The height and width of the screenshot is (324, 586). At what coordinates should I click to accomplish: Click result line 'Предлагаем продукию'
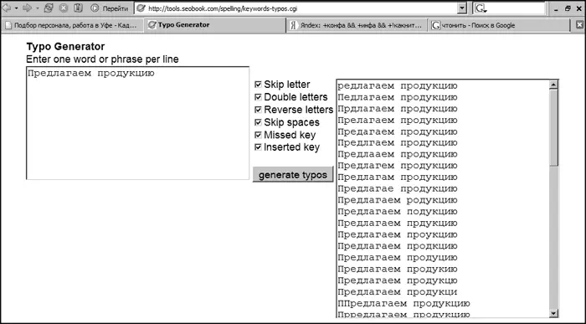click(x=398, y=269)
